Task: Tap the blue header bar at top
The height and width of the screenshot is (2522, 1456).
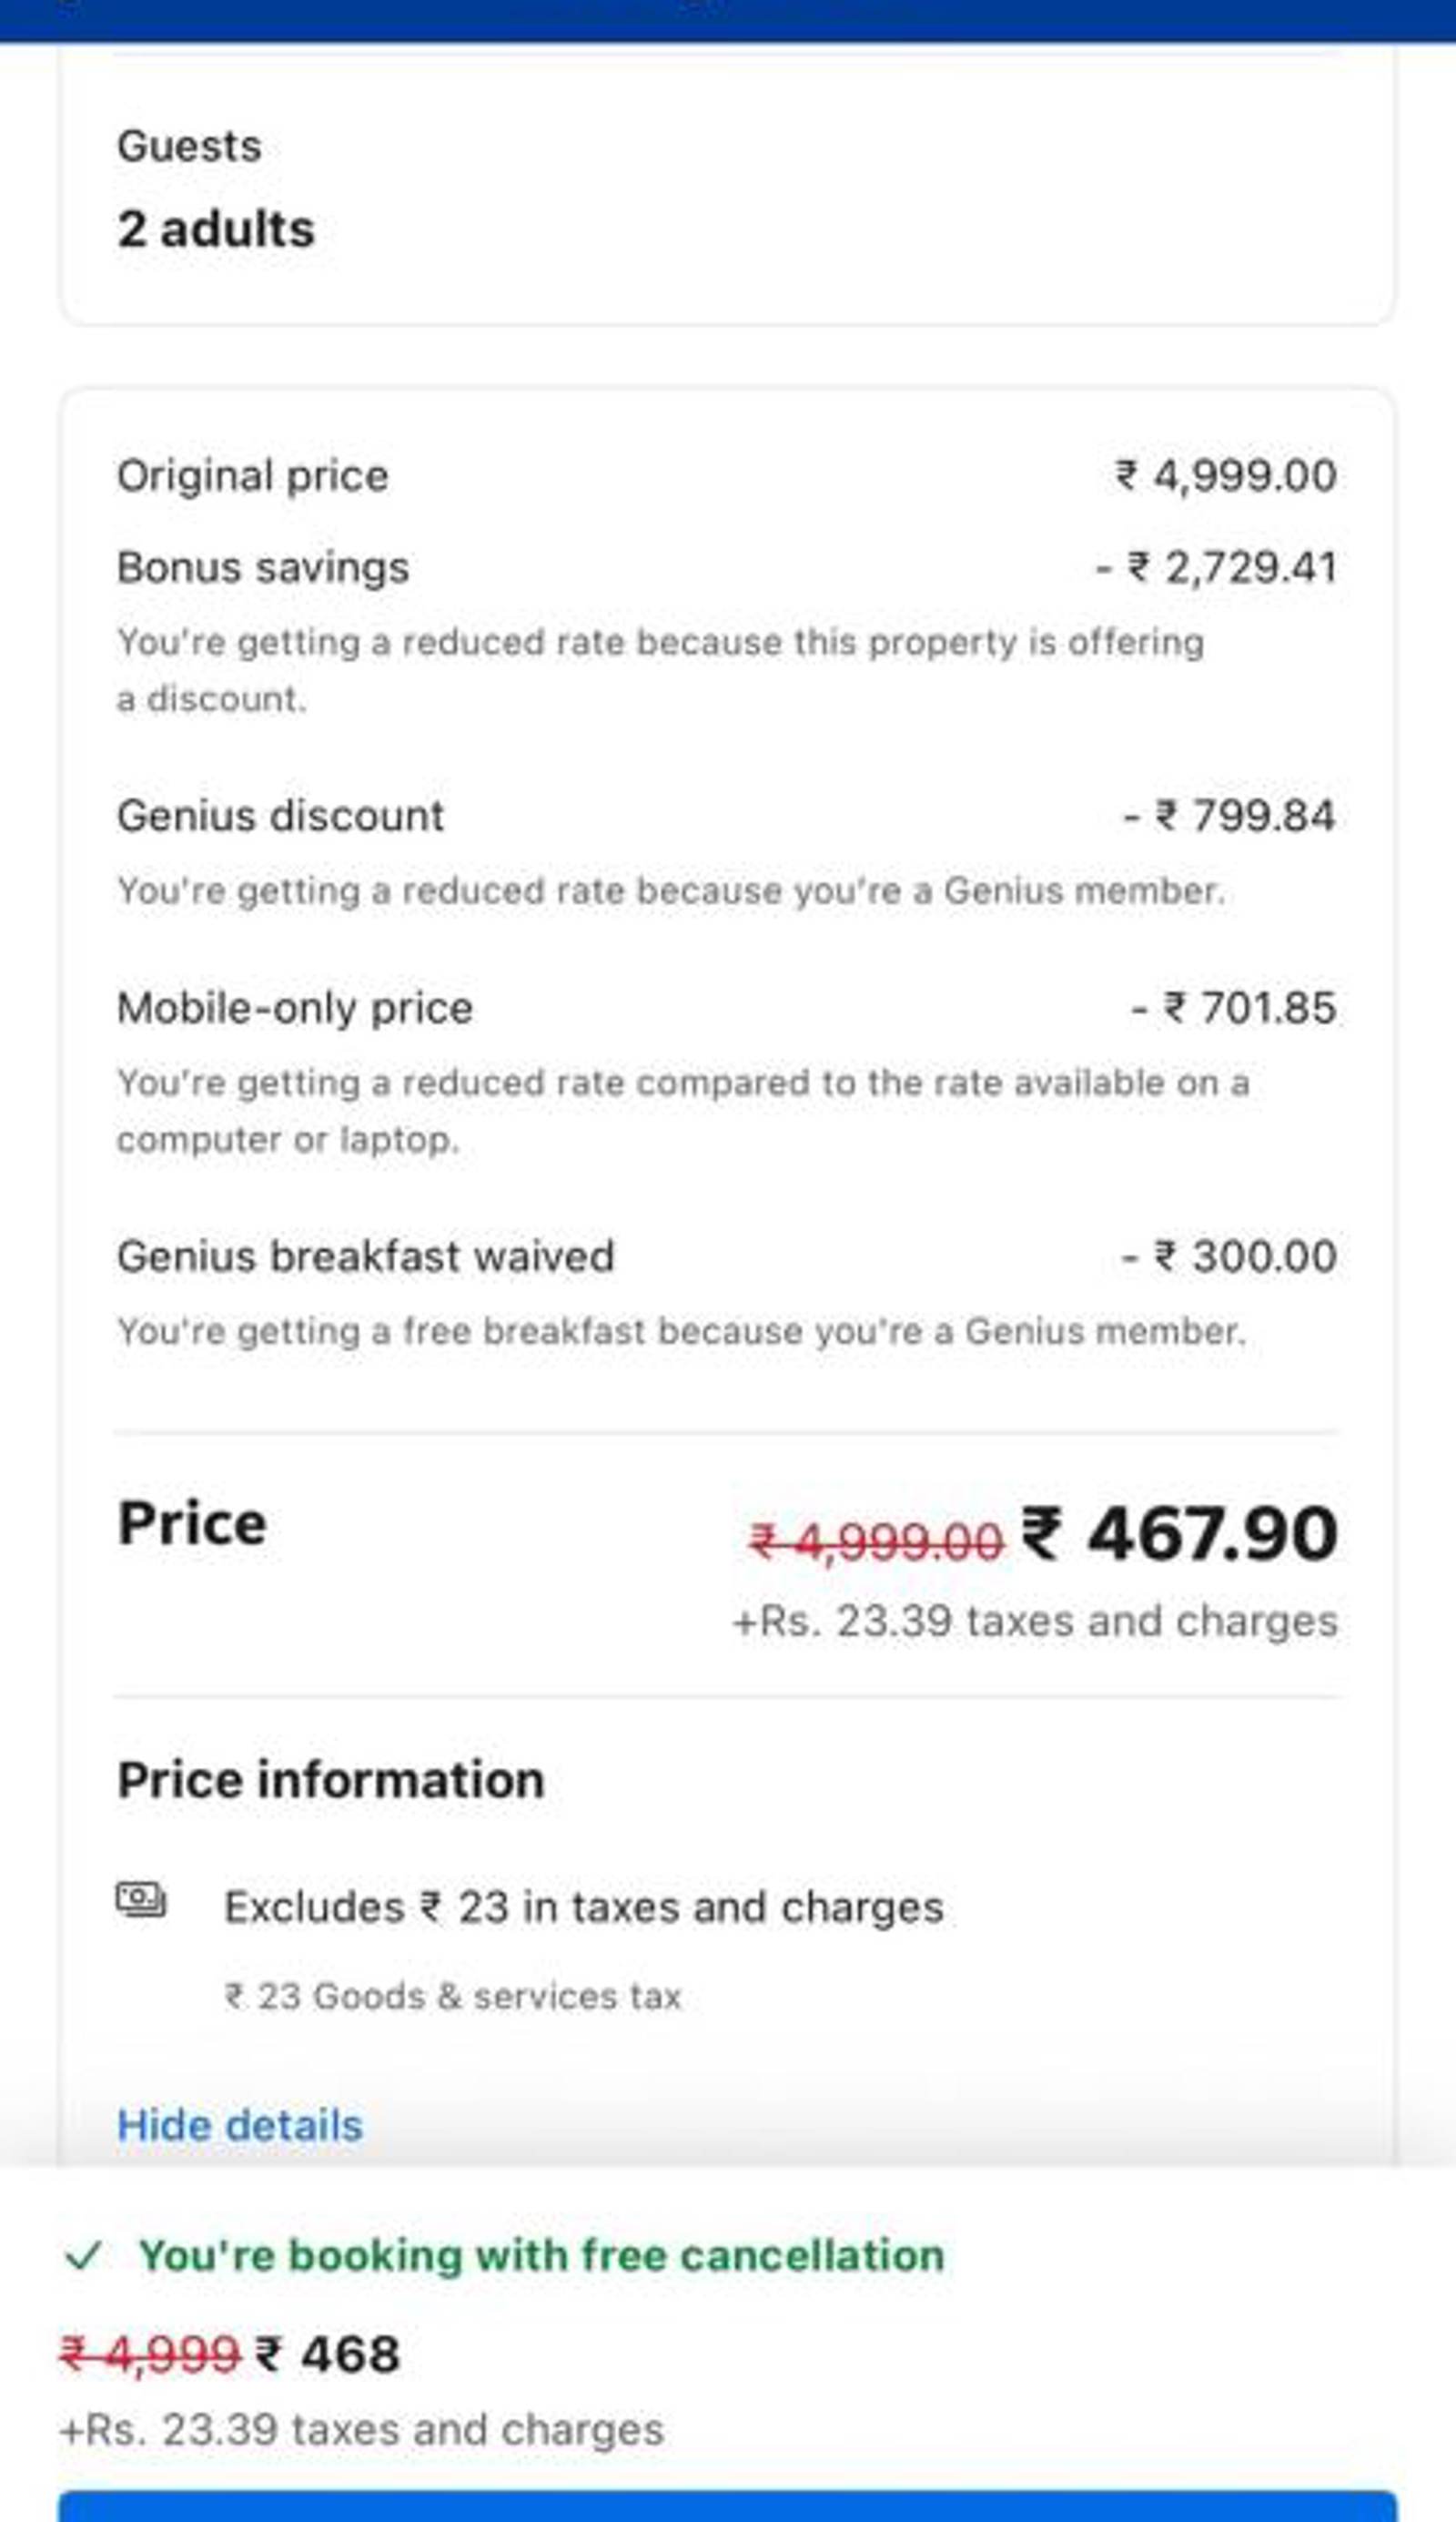Action: [x=728, y=21]
